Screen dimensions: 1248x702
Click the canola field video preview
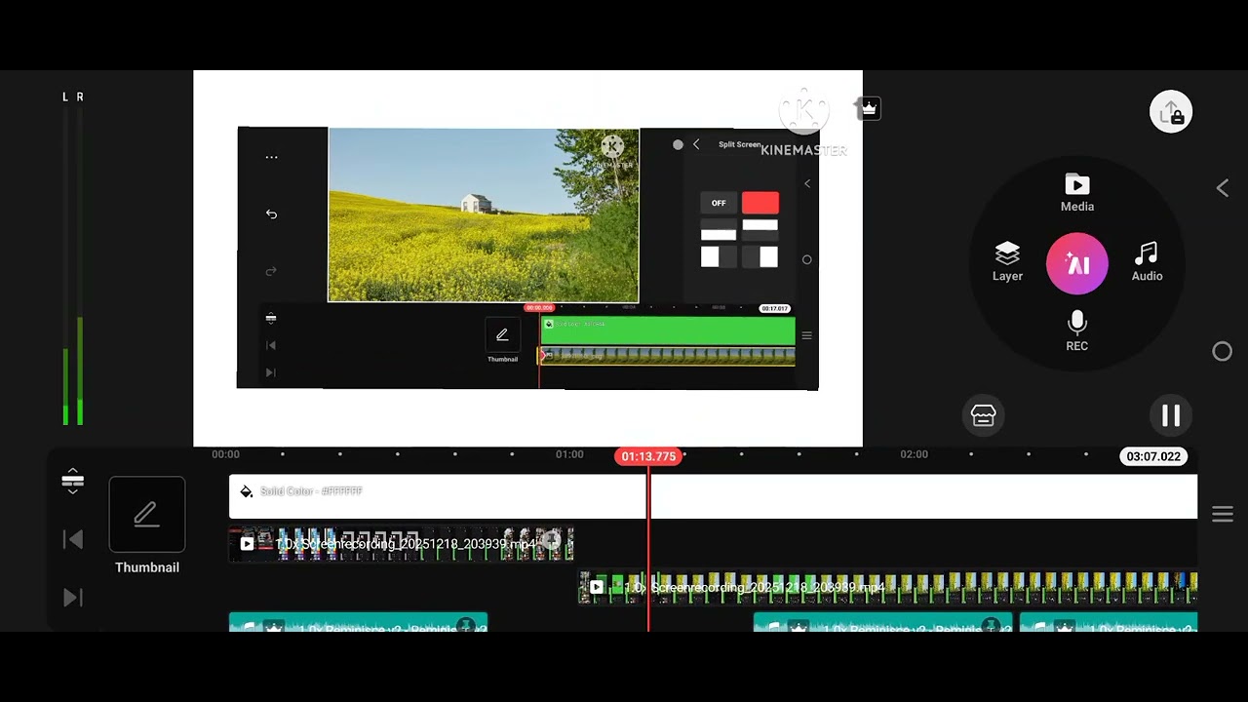click(484, 215)
